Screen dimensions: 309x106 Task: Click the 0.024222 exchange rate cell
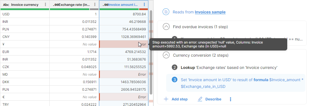74,103
